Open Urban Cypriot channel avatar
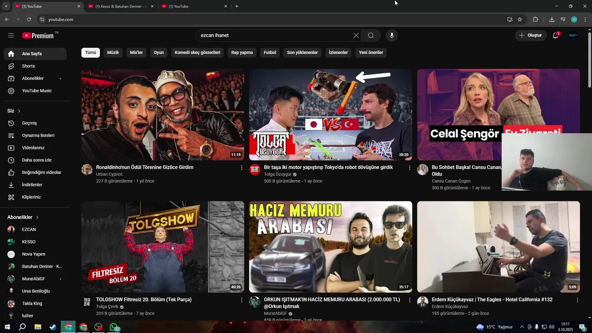Screen dimensions: 592x333 pos(87,169)
